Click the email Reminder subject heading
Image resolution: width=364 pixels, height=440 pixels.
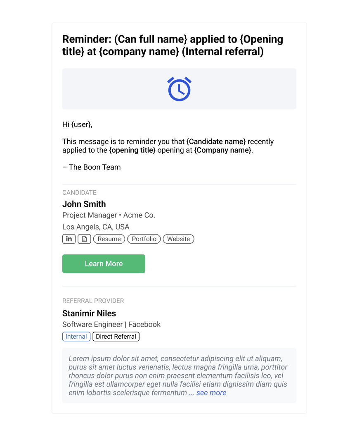(x=173, y=45)
